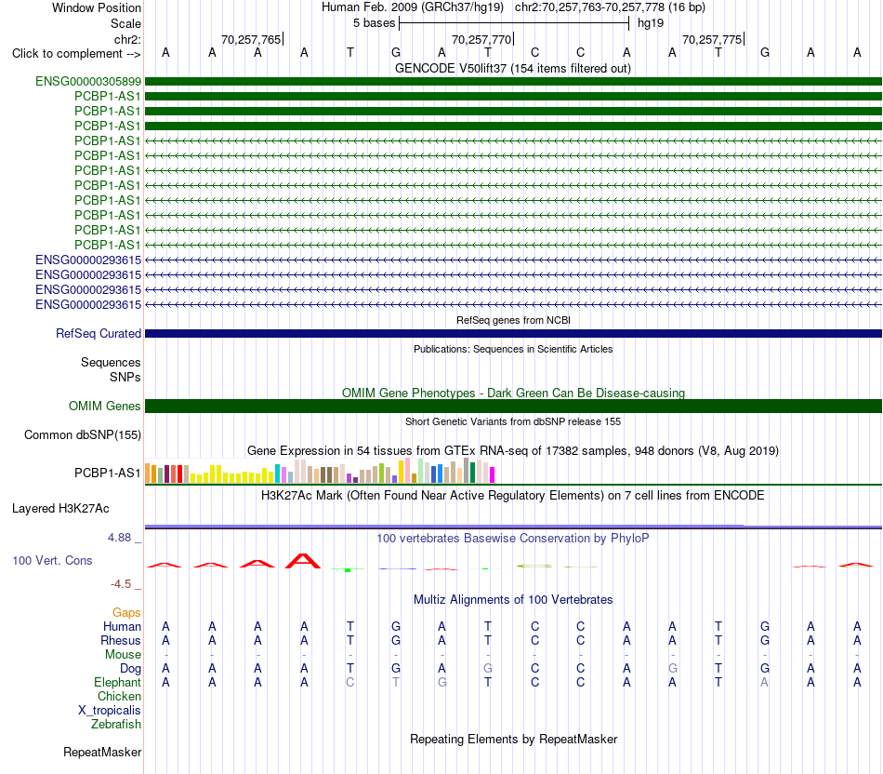Open the GENCODE V50lift37 track title

513,68
